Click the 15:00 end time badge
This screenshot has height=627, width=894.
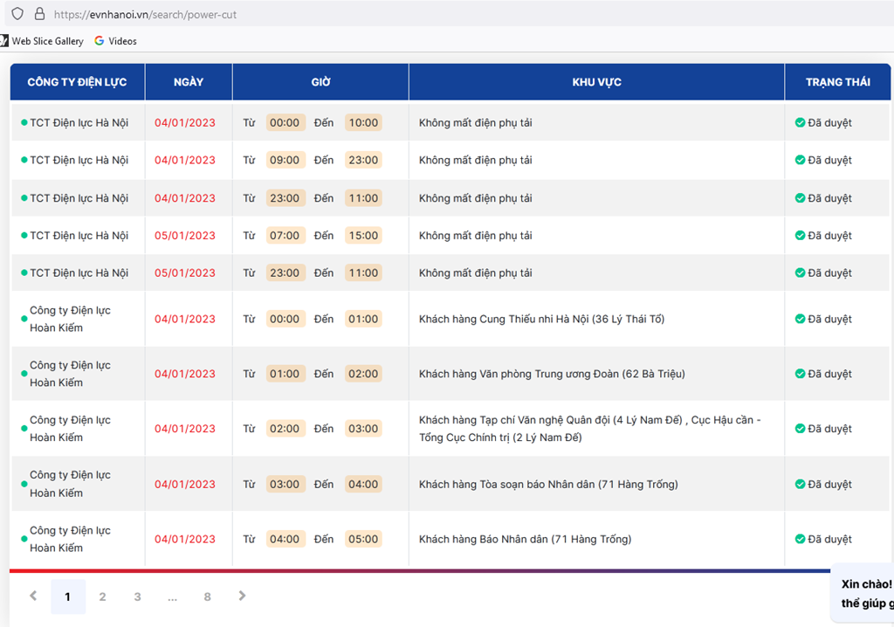(363, 236)
